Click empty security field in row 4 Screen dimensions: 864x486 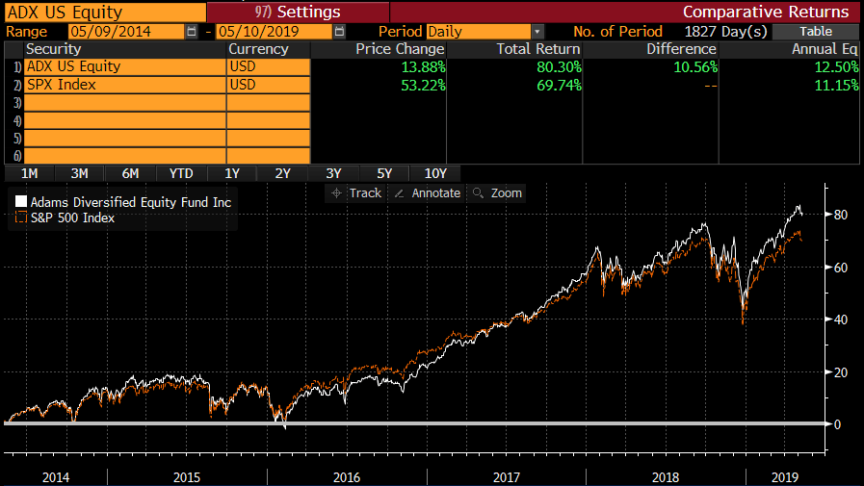[125, 120]
